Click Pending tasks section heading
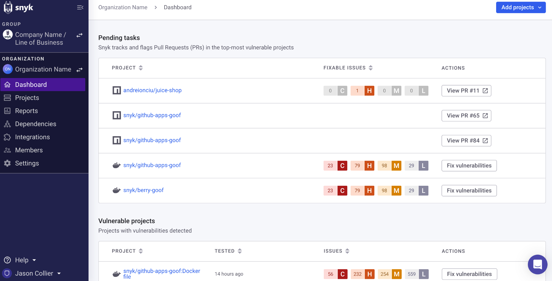This screenshot has width=552, height=281. (x=119, y=38)
